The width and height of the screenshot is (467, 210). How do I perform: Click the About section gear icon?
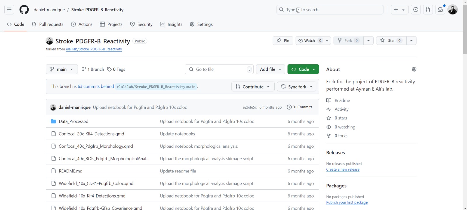pyautogui.click(x=414, y=69)
